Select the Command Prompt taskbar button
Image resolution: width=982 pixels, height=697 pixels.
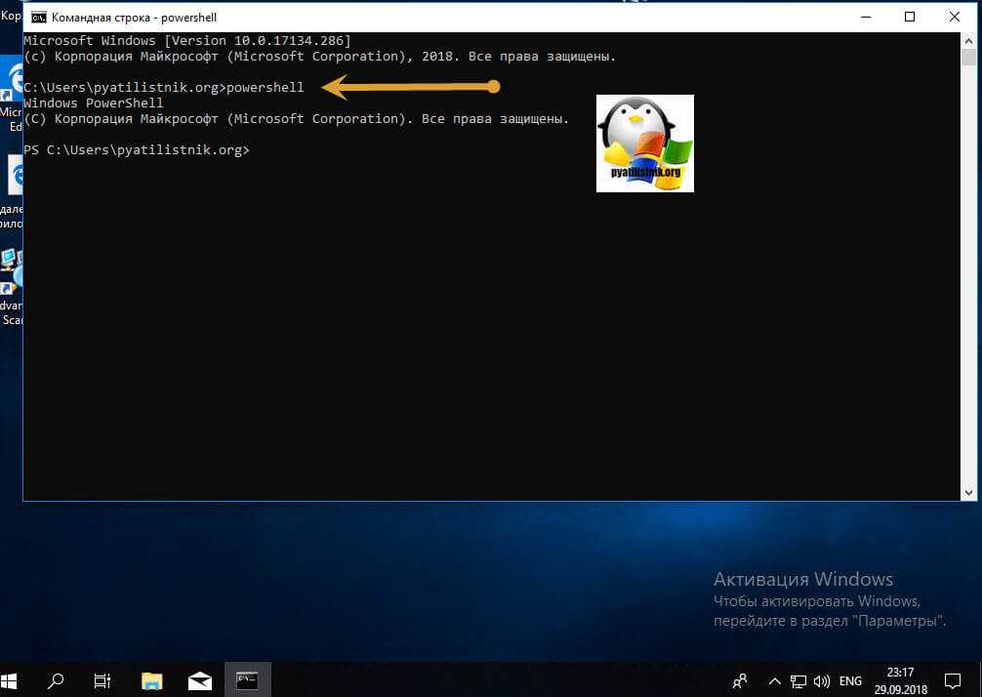tap(247, 680)
